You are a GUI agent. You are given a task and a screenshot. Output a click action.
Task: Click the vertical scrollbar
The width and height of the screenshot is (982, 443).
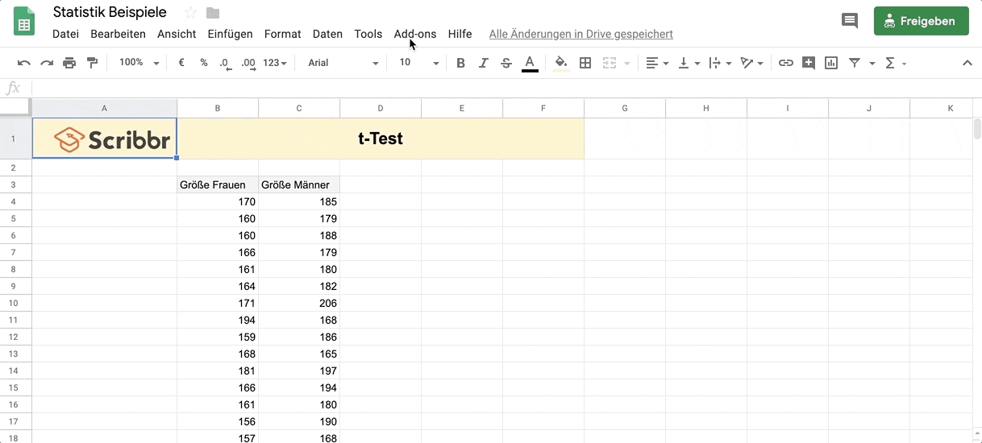point(977,129)
